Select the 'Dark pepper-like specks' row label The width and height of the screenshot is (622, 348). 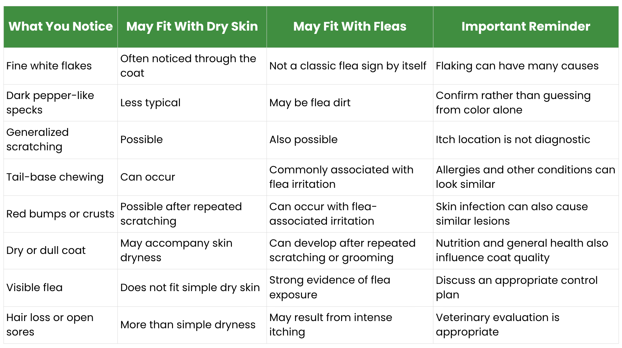(61, 103)
